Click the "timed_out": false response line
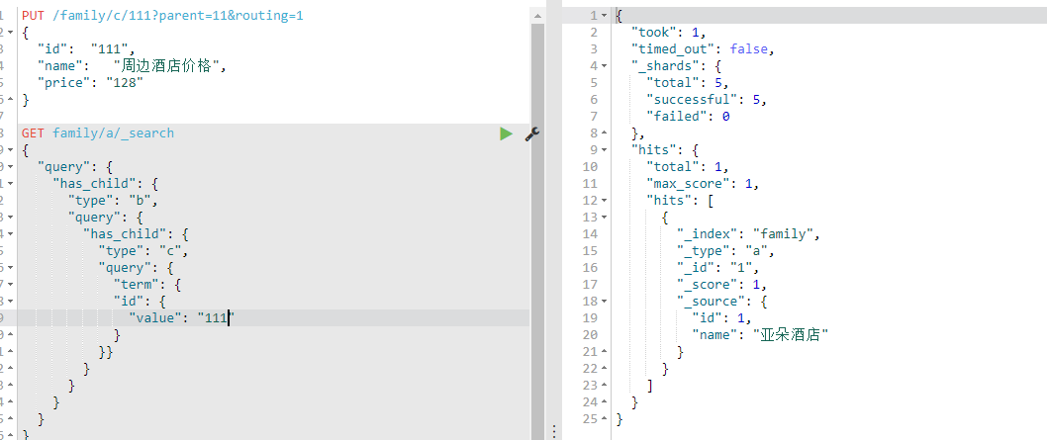Viewport: 1047px width, 440px height. [x=703, y=49]
